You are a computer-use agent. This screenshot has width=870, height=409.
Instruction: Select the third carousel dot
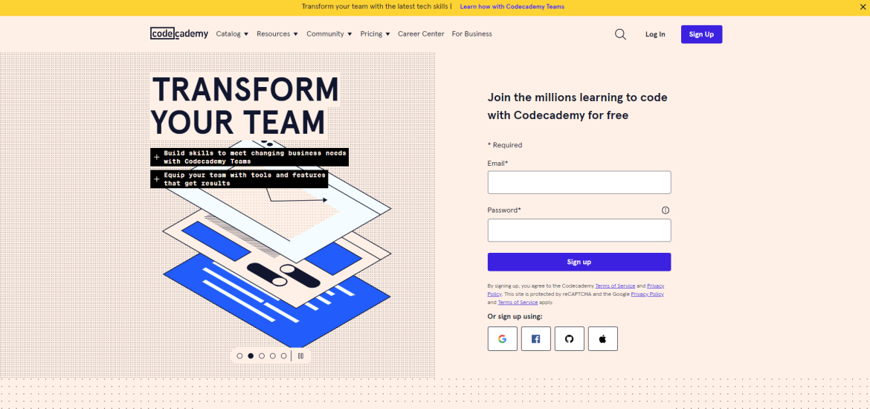click(x=262, y=355)
